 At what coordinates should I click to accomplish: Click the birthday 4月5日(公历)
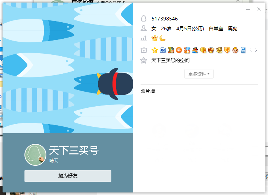[190, 28]
